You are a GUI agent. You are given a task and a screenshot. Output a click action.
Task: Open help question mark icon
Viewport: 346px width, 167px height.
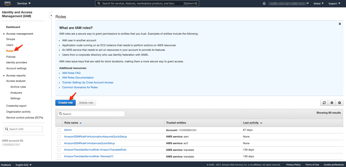[339, 103]
